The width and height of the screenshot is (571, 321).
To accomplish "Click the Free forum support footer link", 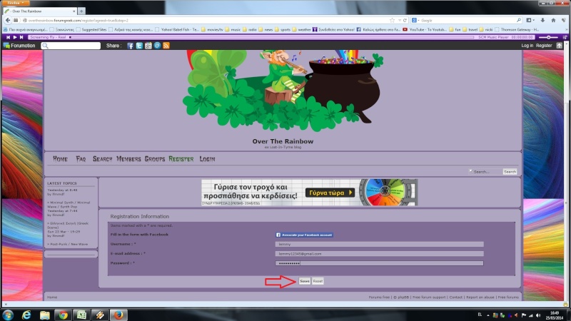I will [429, 297].
